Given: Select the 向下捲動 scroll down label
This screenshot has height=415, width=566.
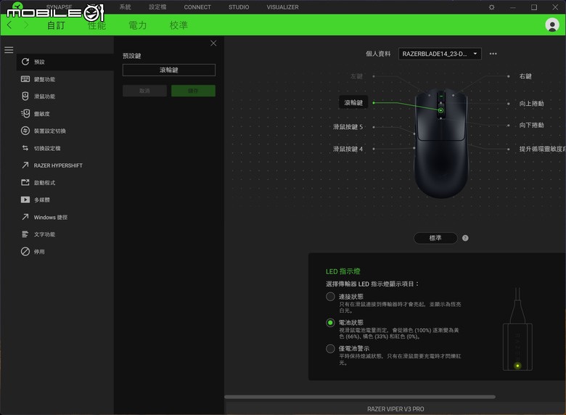Looking at the screenshot, I should [x=531, y=126].
